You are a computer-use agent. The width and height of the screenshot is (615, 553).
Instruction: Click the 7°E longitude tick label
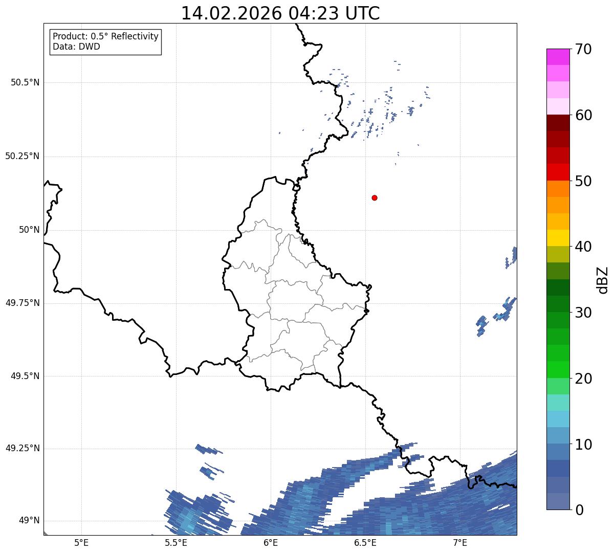pos(460,542)
